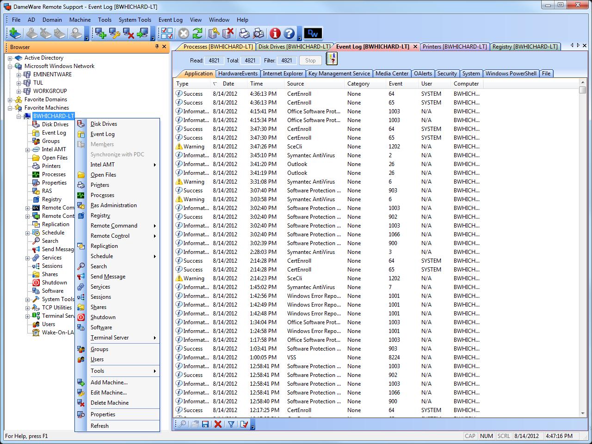Expand the Remote Control submenu arrow

point(154,236)
